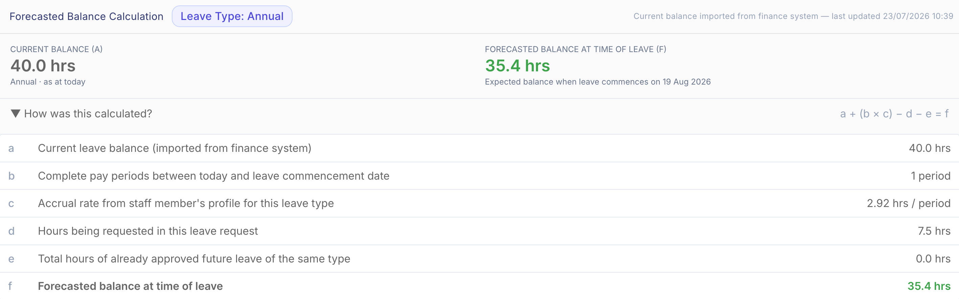Select the large 40.0 hrs current balance value

(x=43, y=66)
